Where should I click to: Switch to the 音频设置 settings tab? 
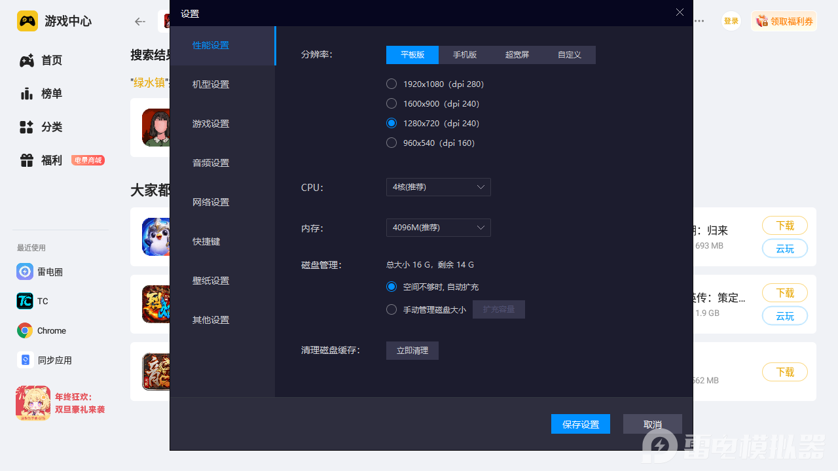[x=223, y=164]
